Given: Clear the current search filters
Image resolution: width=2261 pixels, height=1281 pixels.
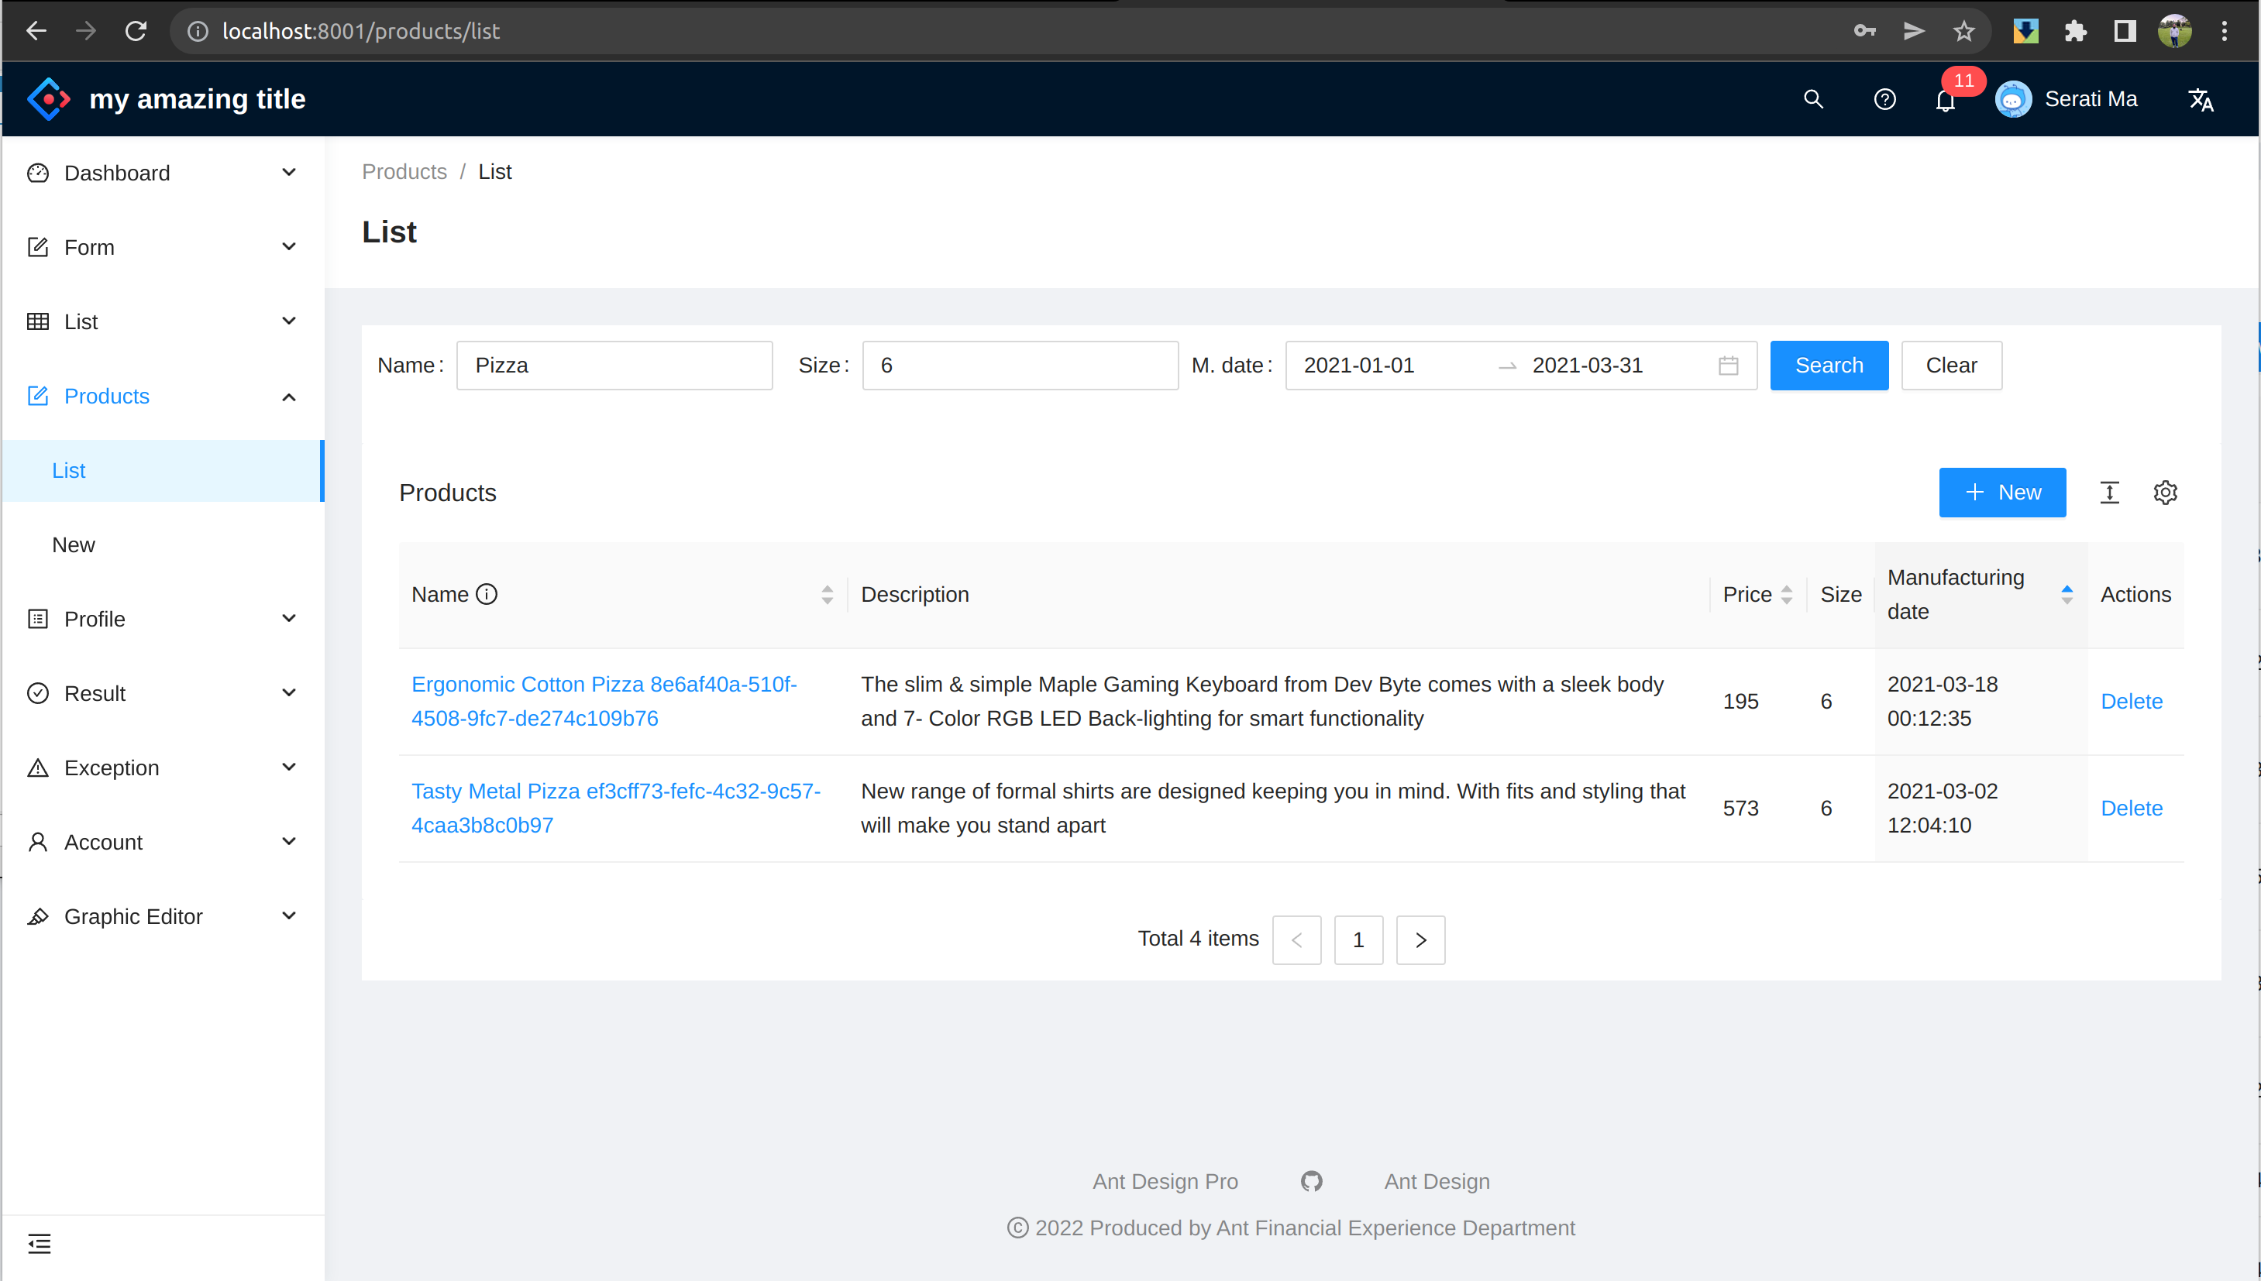Looking at the screenshot, I should [1950, 365].
